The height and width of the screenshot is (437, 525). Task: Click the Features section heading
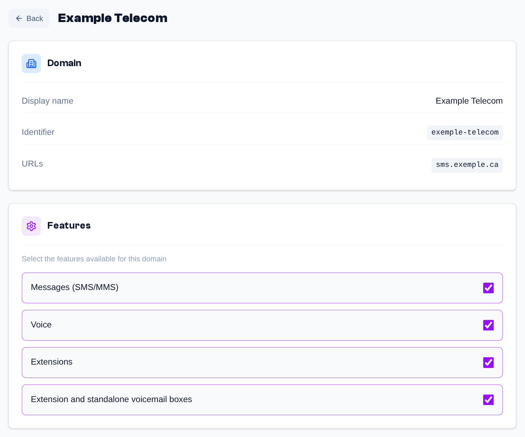pyautogui.click(x=69, y=225)
